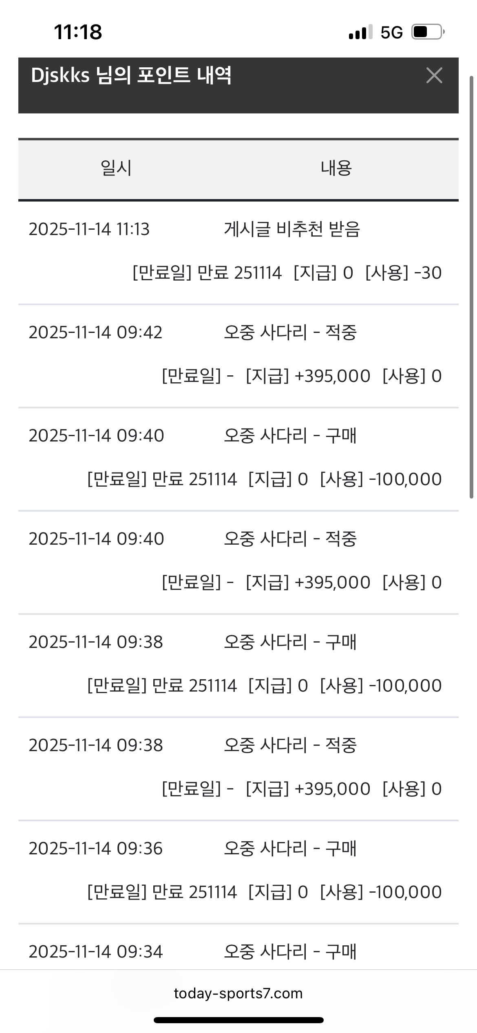Click the 일시 column header
The height and width of the screenshot is (1033, 477).
116,168
